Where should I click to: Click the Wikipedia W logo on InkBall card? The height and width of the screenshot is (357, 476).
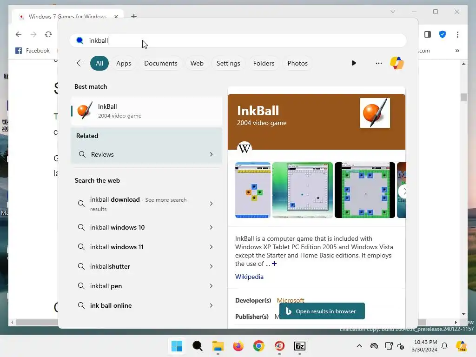point(245,148)
